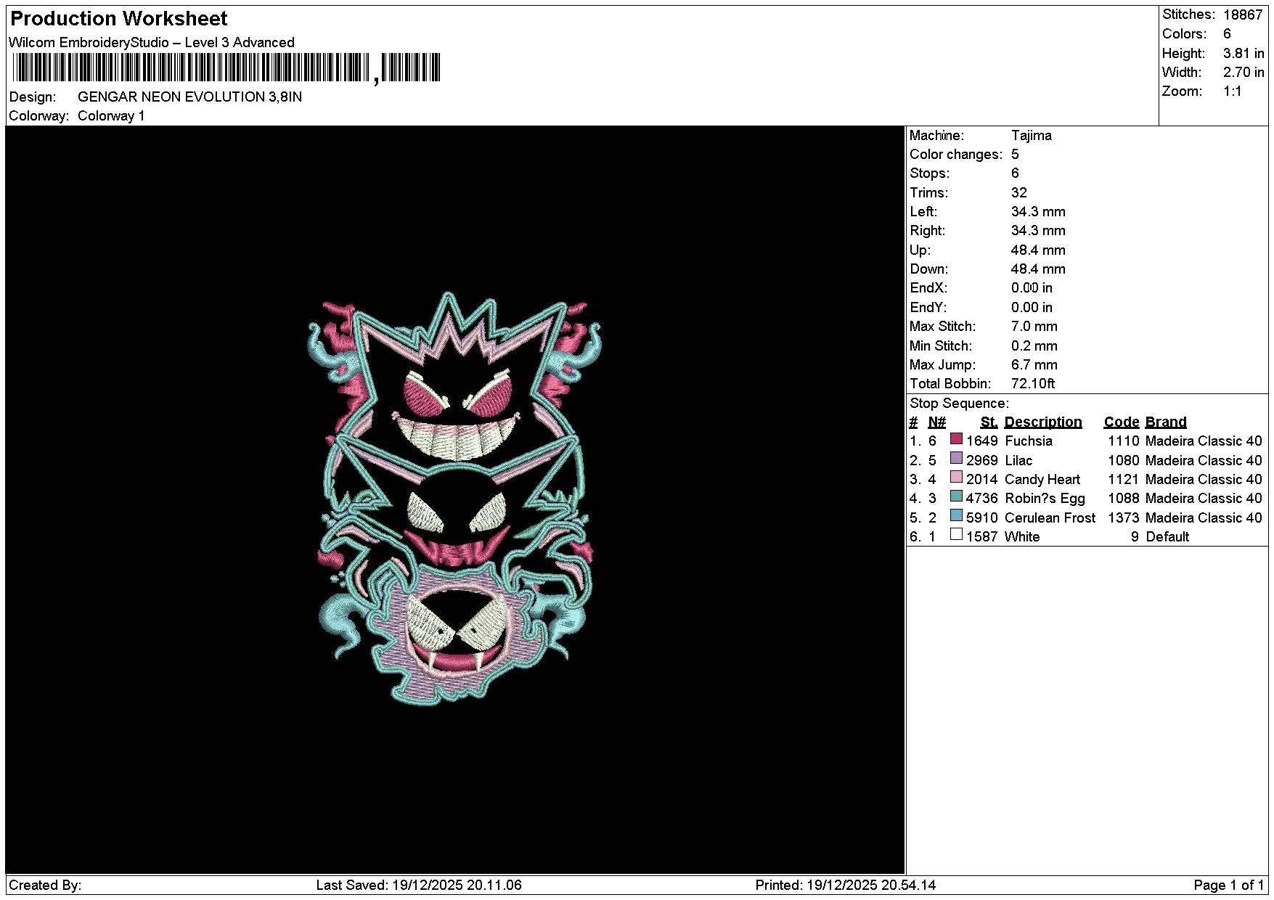
Task: Click the "St." column header
Action: [989, 422]
